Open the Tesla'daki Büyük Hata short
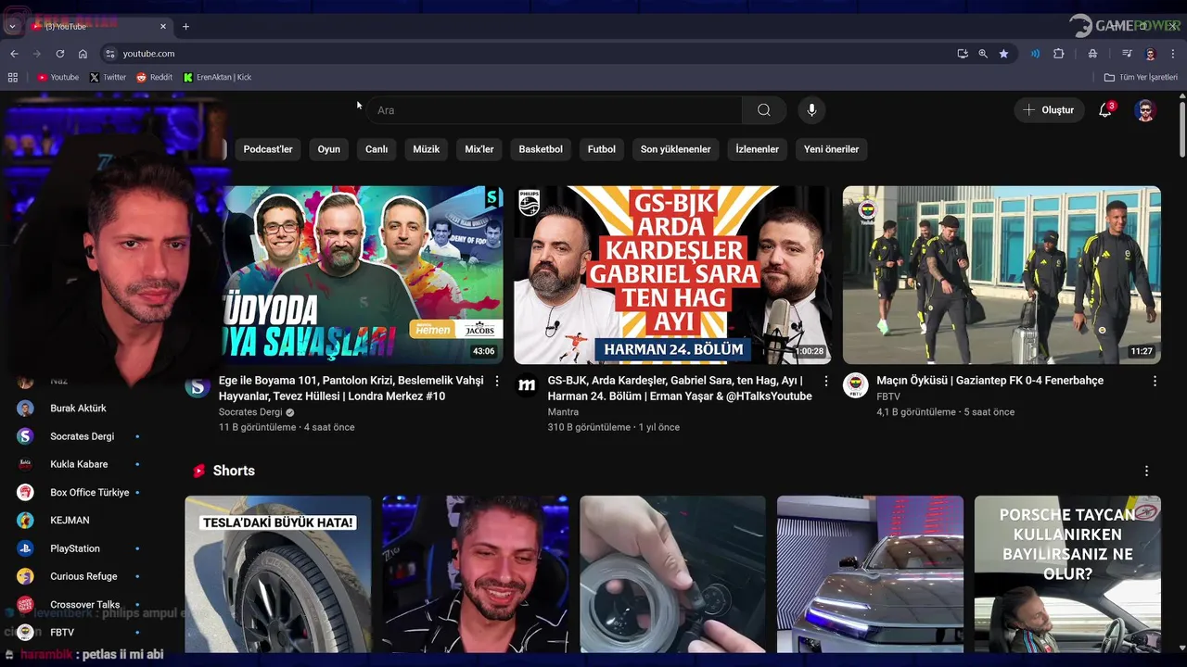The height and width of the screenshot is (667, 1187). 278,574
